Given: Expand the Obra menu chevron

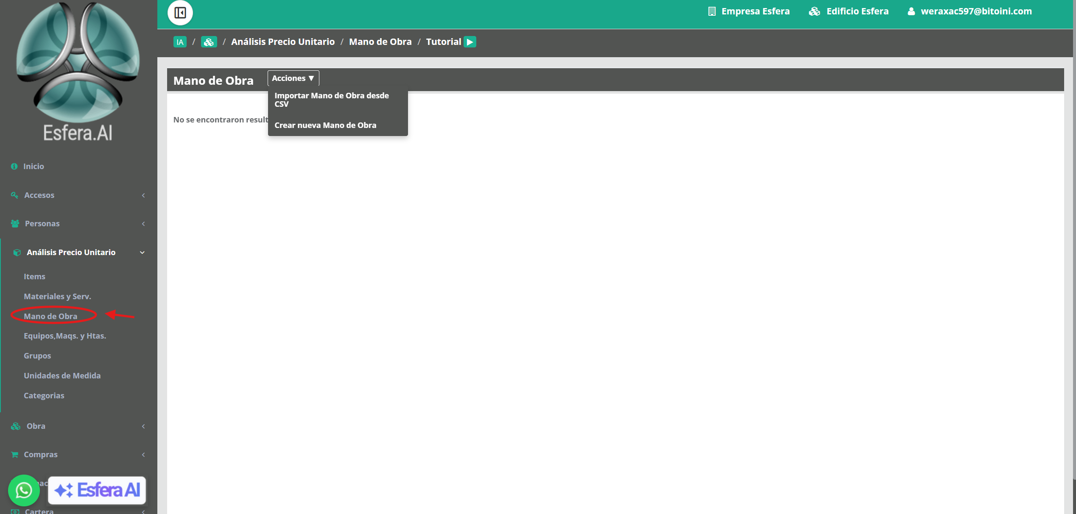Looking at the screenshot, I should tap(143, 426).
